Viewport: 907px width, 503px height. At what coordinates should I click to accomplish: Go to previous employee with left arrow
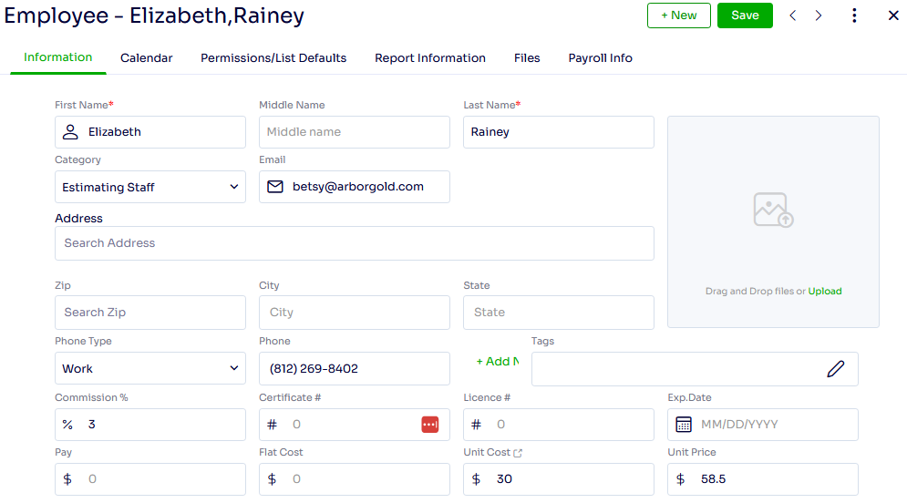[793, 15]
